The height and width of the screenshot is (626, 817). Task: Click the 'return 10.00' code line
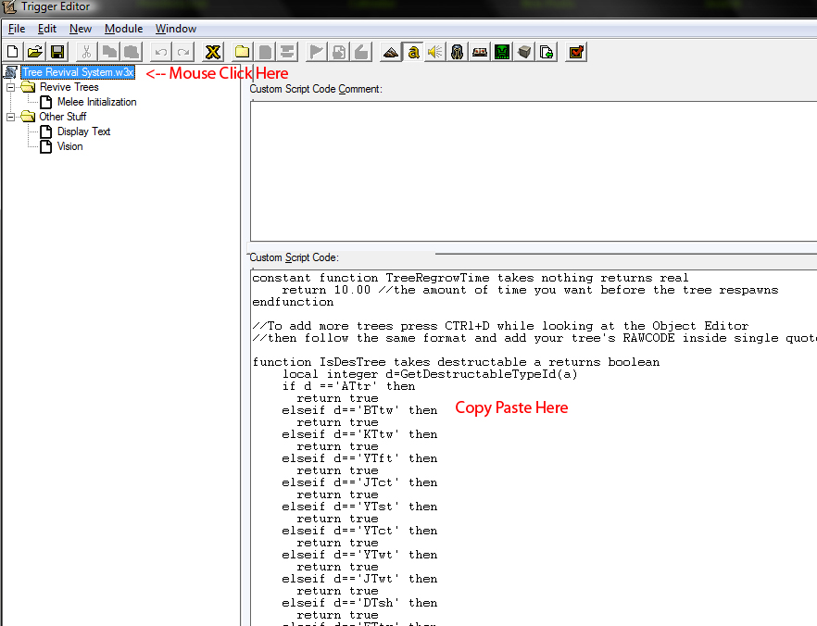coord(530,290)
